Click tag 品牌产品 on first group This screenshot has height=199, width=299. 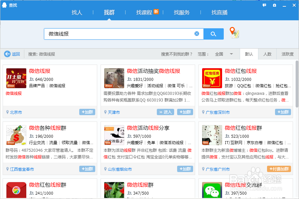point(37,86)
